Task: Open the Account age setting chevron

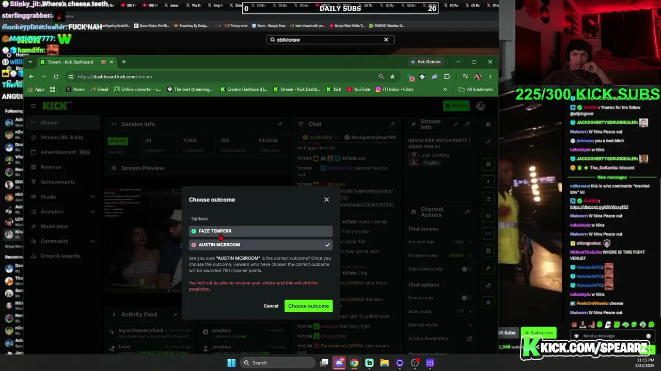Action: tap(470, 242)
